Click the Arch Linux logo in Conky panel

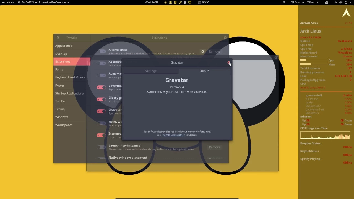[346, 13]
